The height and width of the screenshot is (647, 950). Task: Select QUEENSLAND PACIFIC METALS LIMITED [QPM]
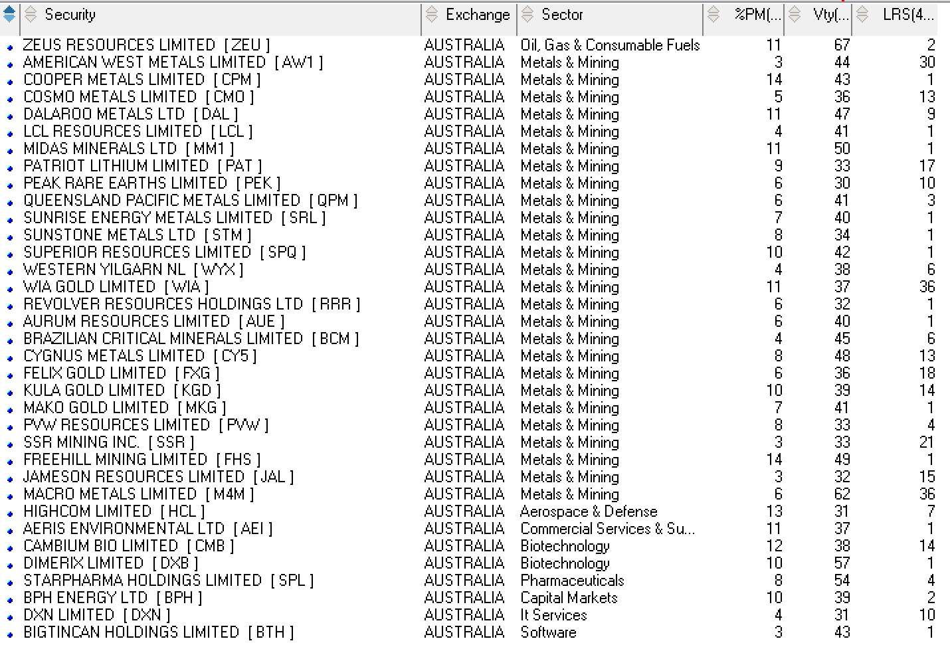[x=191, y=201]
